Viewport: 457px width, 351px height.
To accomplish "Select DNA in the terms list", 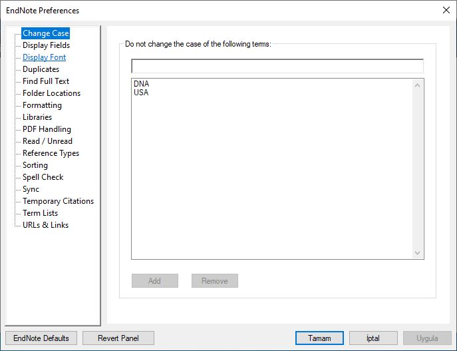I will click(141, 84).
